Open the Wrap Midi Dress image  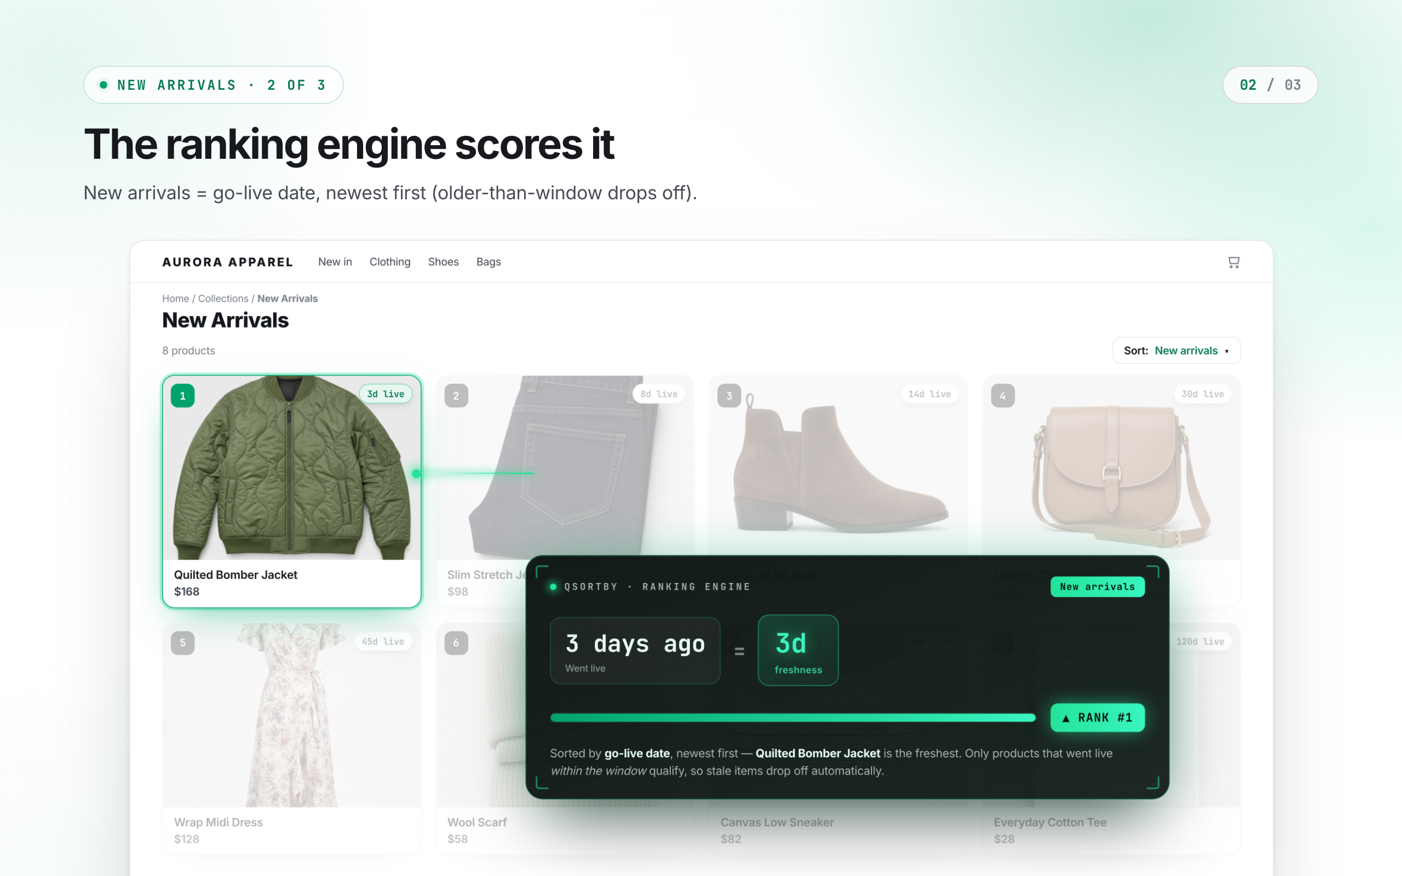coord(291,715)
